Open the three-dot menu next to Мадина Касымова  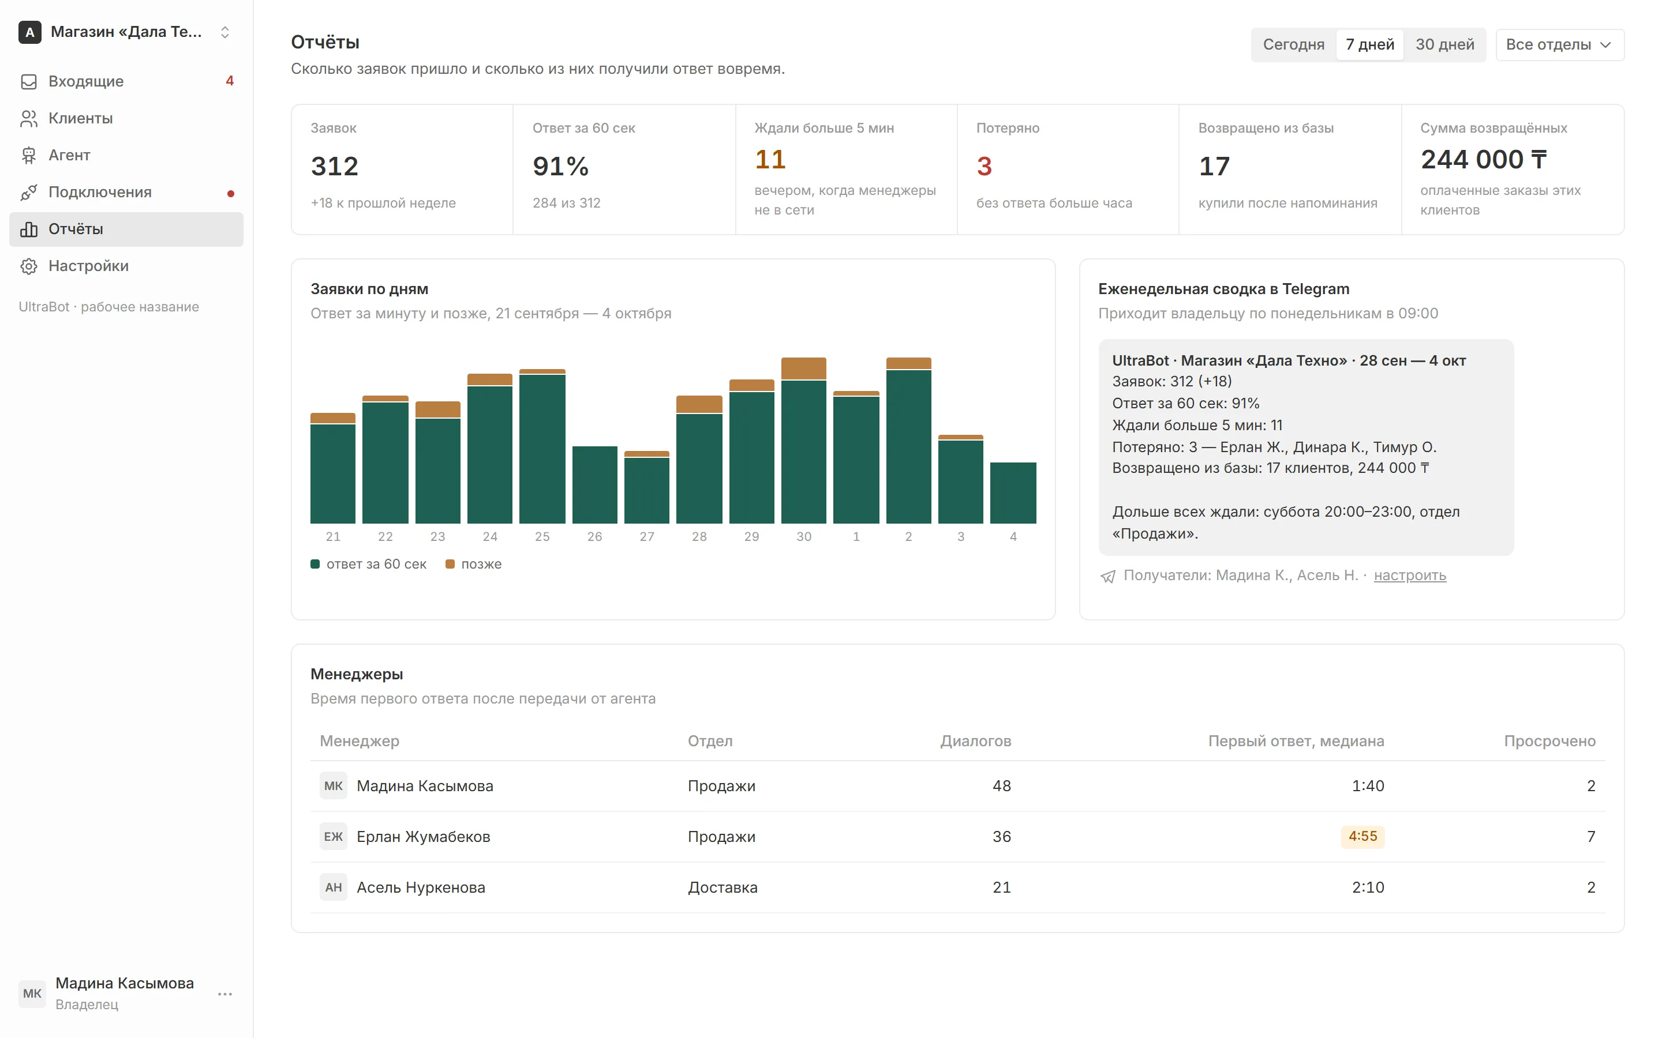pyautogui.click(x=225, y=994)
